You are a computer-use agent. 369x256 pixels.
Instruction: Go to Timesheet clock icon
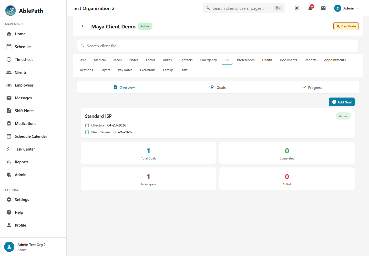(9, 59)
